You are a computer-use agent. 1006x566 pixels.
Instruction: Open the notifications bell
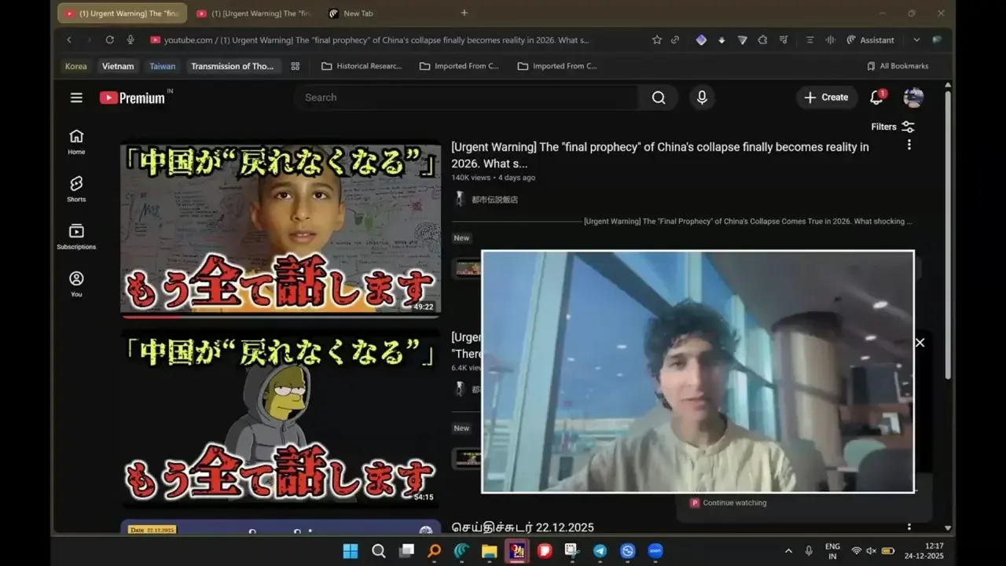point(876,97)
